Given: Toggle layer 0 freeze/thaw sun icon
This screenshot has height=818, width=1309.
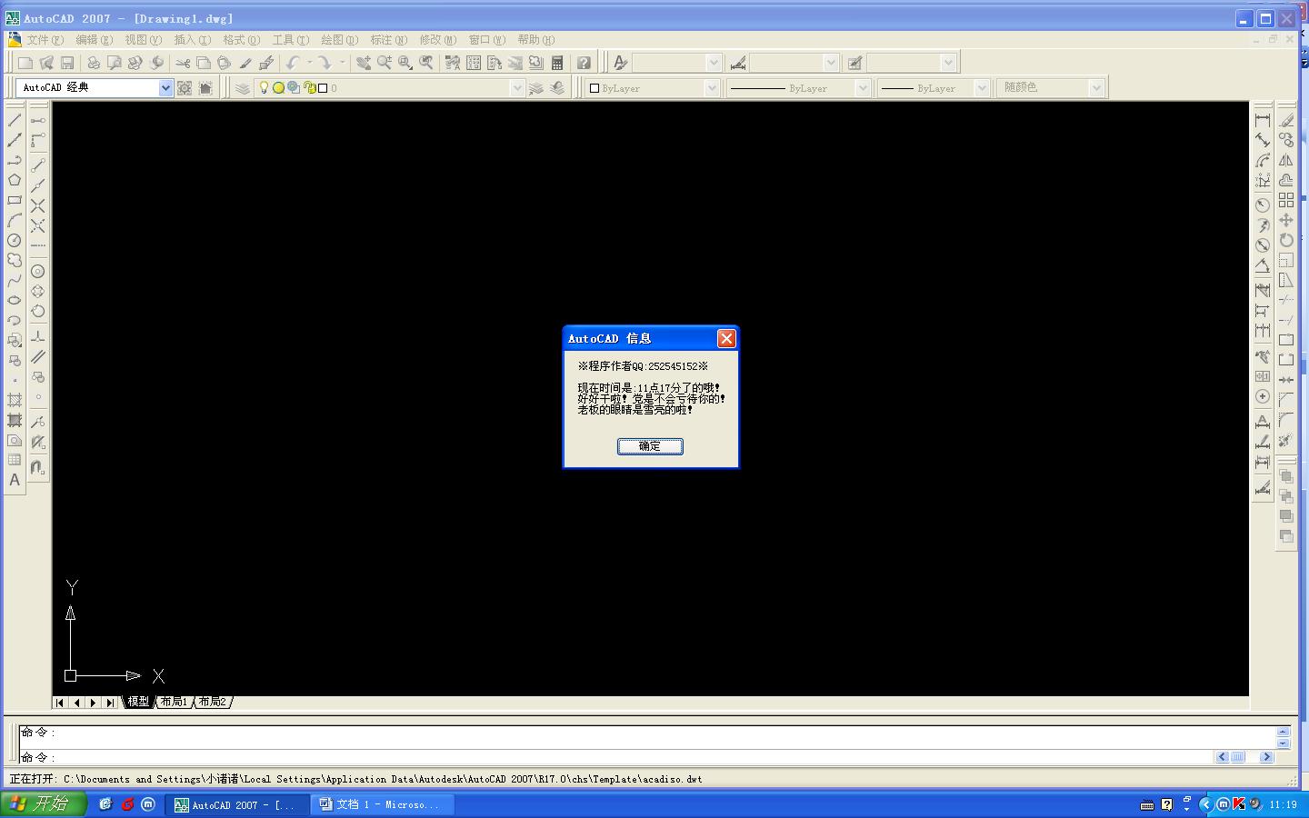Looking at the screenshot, I should [278, 88].
